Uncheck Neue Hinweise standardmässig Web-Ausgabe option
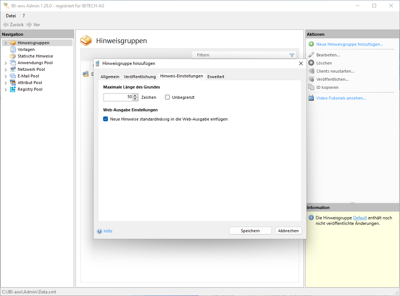This screenshot has height=296, width=400. coord(106,119)
